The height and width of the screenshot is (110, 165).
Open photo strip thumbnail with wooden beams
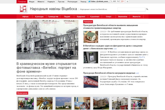click(x=45, y=103)
